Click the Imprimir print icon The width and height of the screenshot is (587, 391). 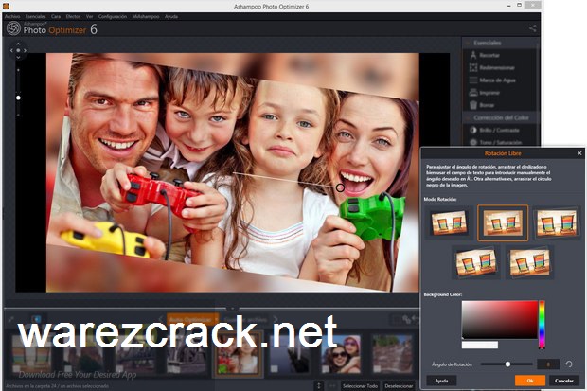pyautogui.click(x=473, y=93)
